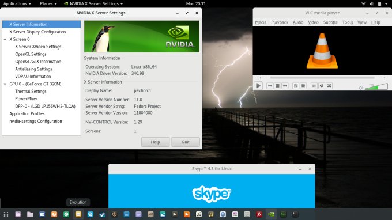Image resolution: width=392 pixels, height=220 pixels.
Task: Select X Server Information in sidebar
Action: pos(42,24)
